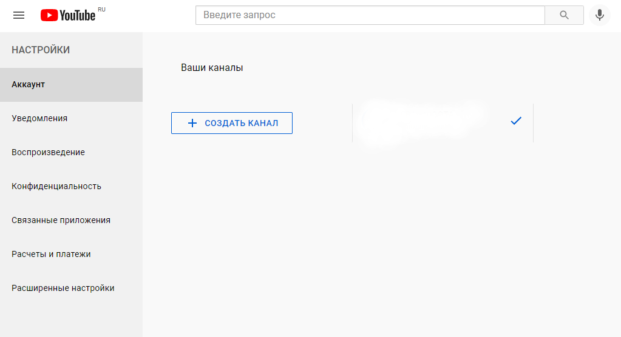This screenshot has width=621, height=337.
Task: Focus the 'Введите запрос' search field
Action: [x=370, y=15]
